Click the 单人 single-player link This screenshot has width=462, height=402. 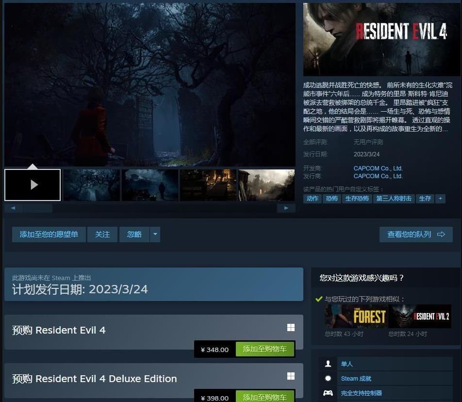(347, 364)
